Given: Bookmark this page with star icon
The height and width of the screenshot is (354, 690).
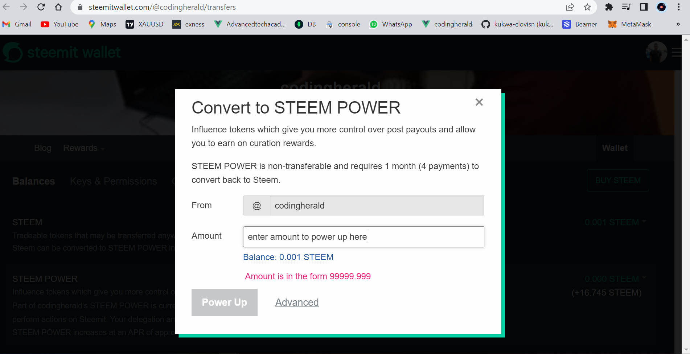Looking at the screenshot, I should (x=587, y=7).
